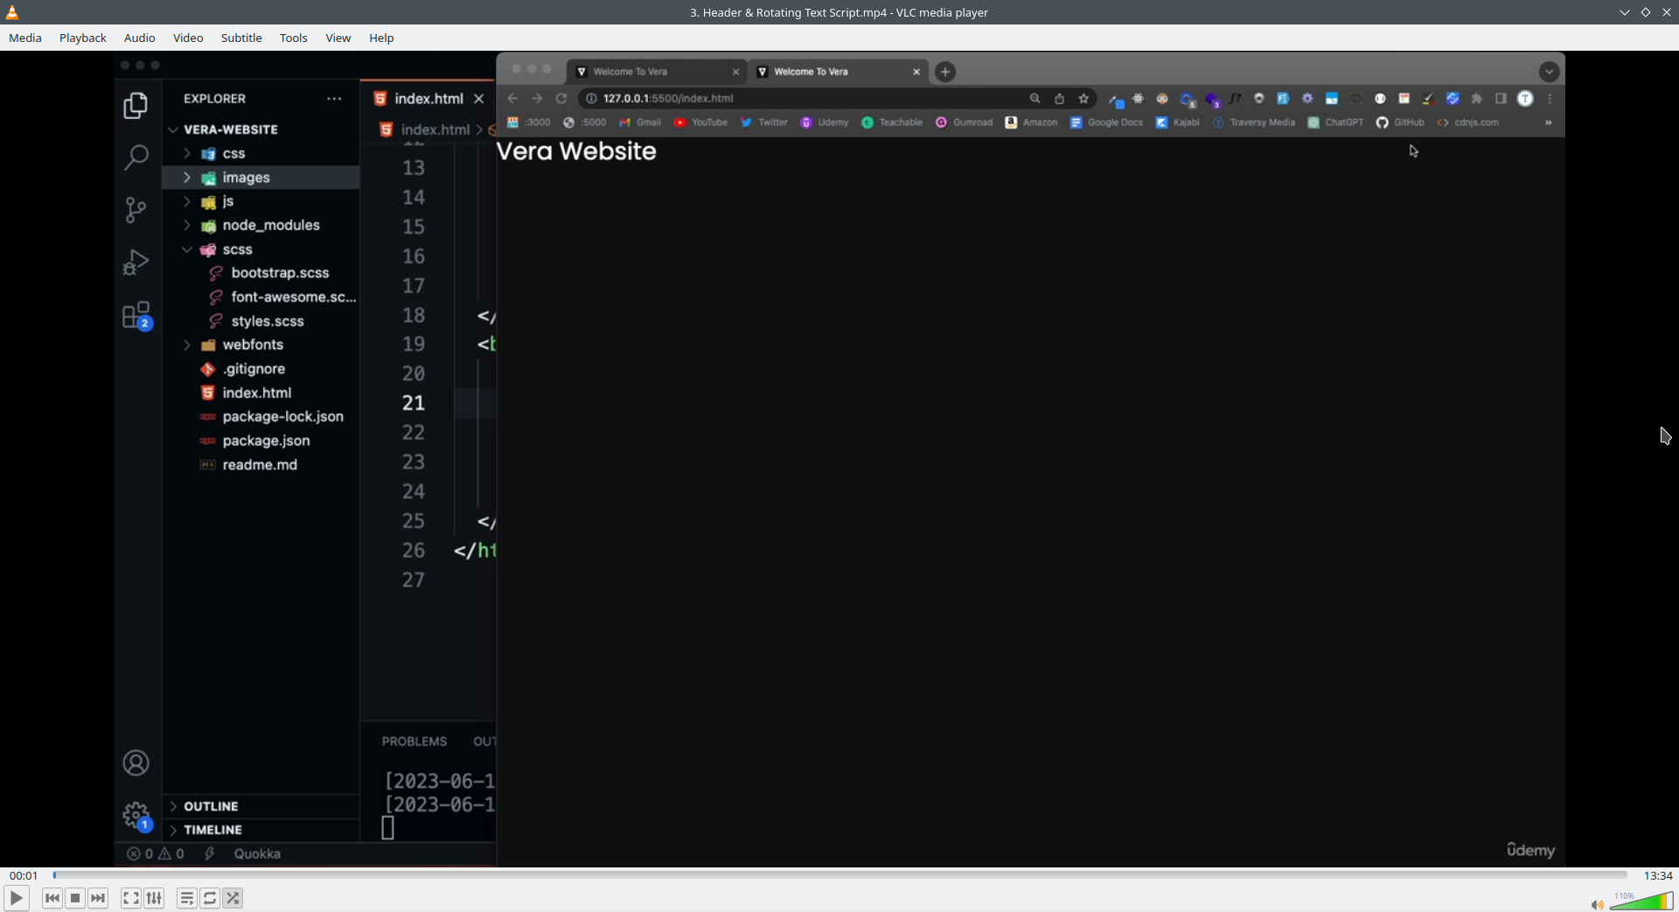Click the Accounts icon in activity bar

pyautogui.click(x=136, y=763)
